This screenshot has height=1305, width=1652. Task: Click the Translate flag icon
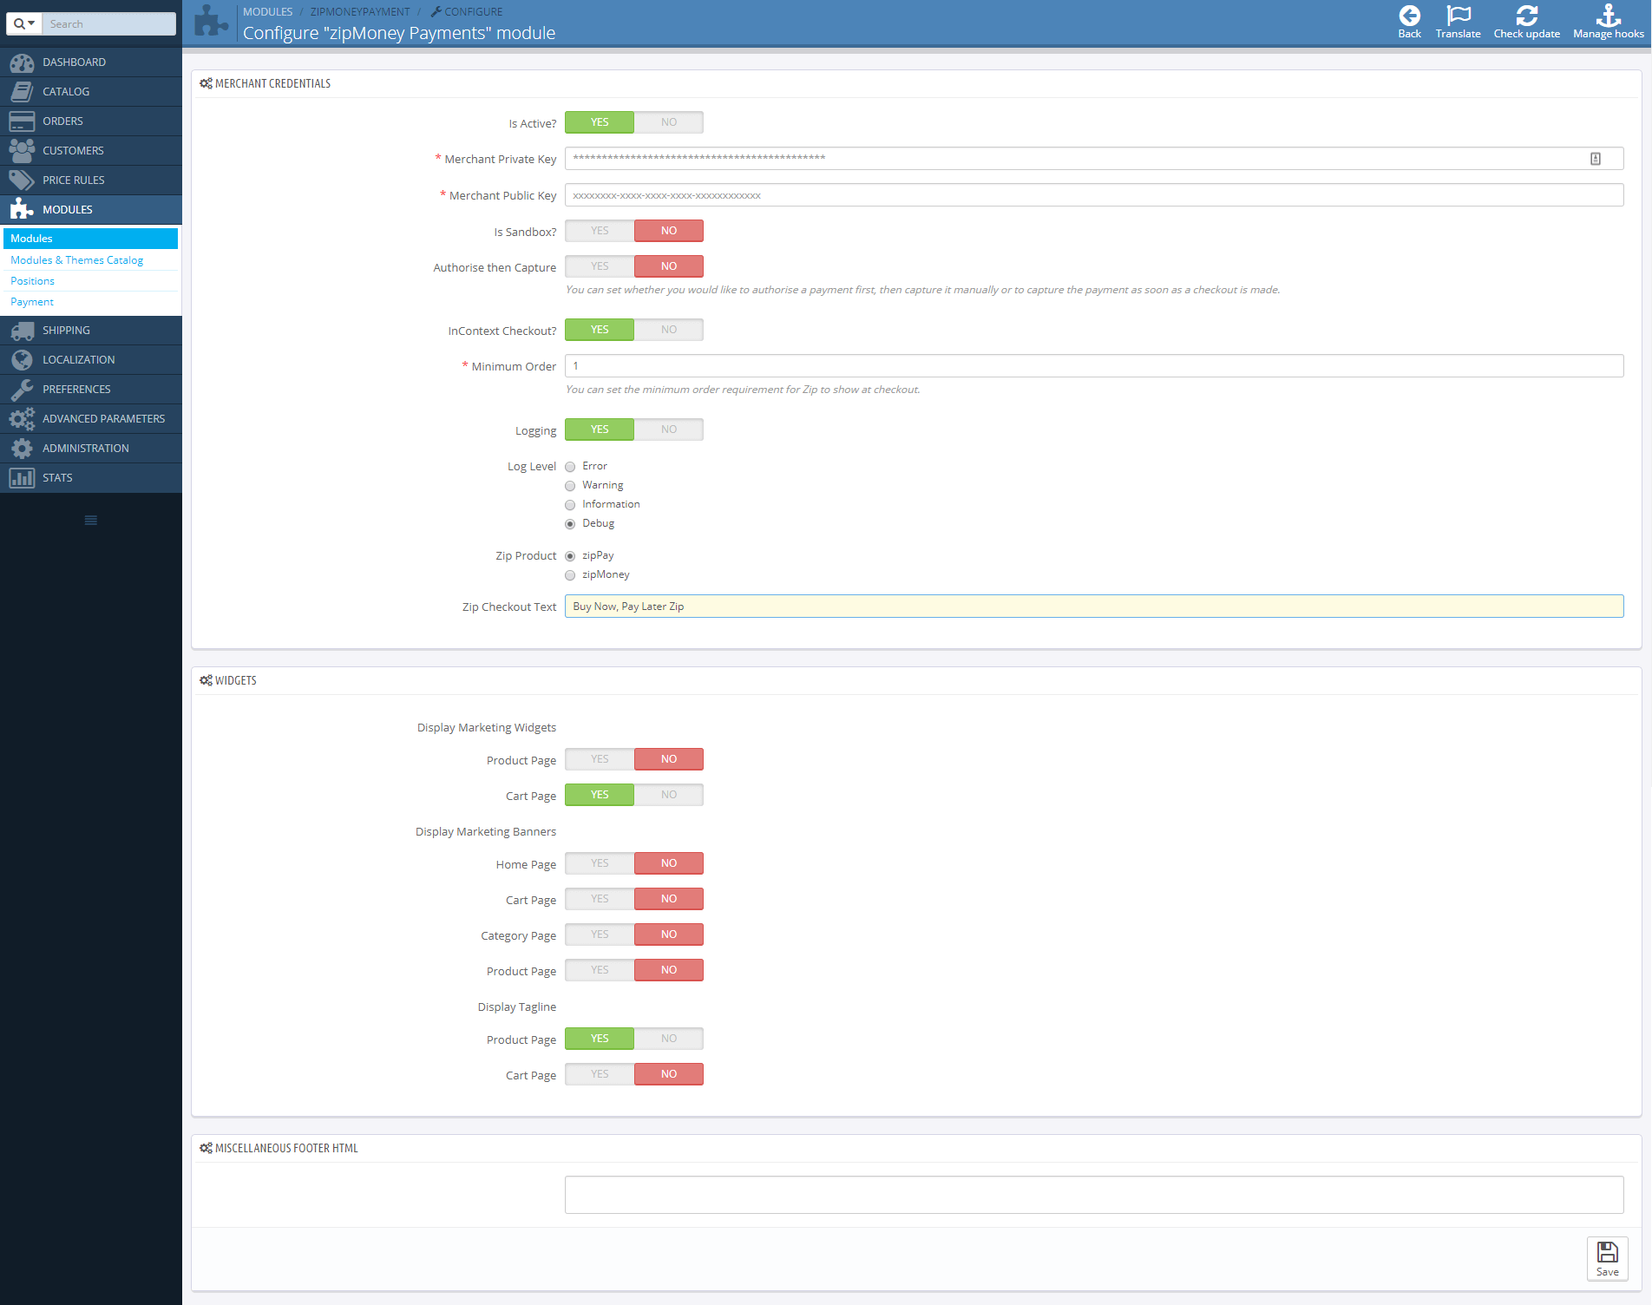[1459, 16]
